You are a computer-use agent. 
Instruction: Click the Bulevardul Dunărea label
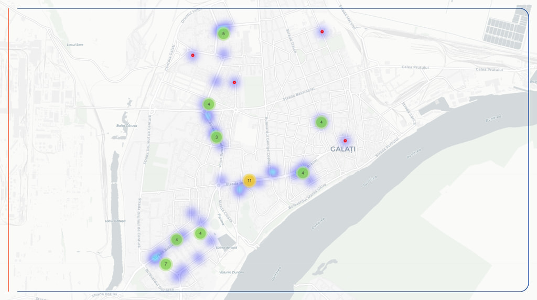pos(159,280)
